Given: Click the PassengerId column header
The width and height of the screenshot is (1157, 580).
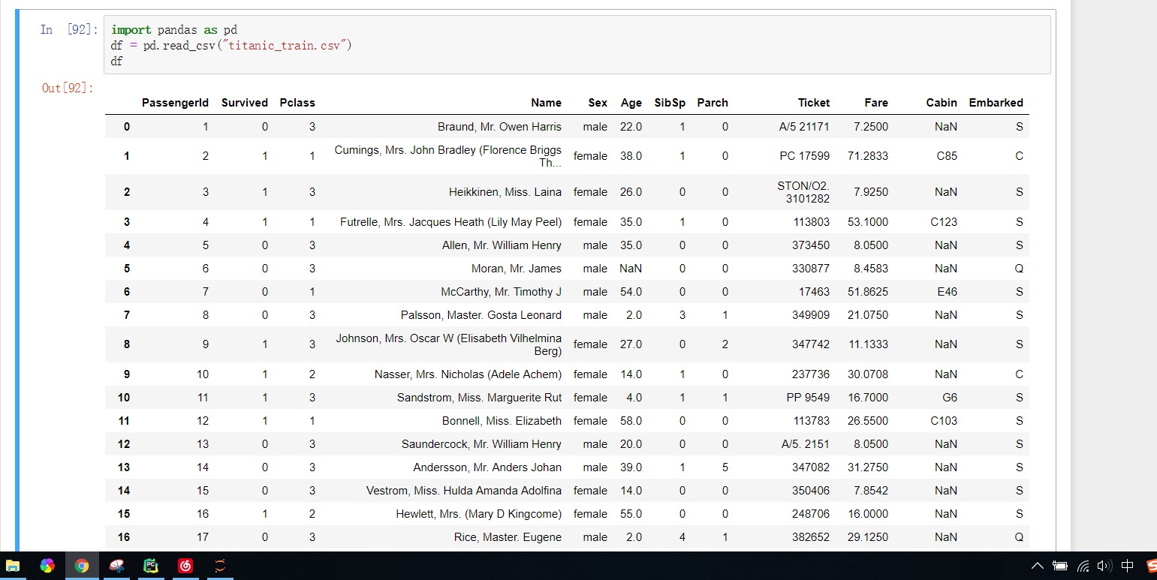Looking at the screenshot, I should click(175, 103).
